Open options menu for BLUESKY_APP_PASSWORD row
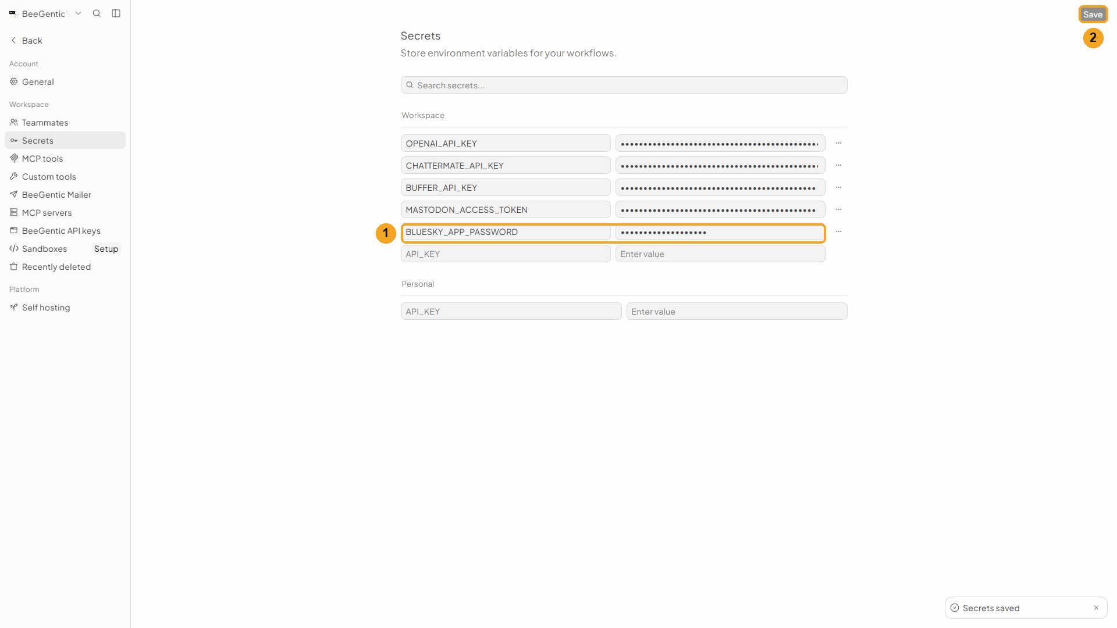The height and width of the screenshot is (628, 1117). click(x=838, y=231)
